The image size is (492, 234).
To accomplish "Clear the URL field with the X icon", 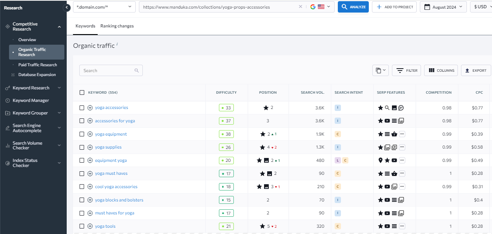I will [301, 7].
